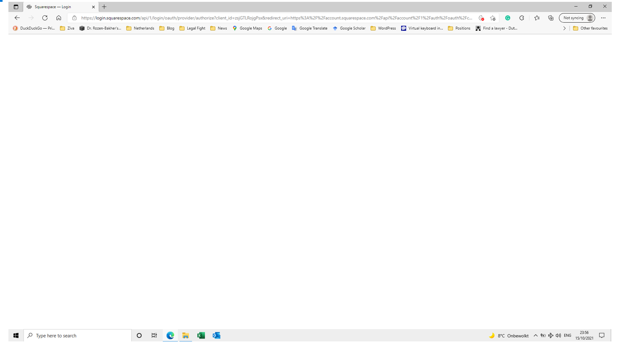Viewport: 618px width, 344px height.
Task: Open the Grammarly extension icon
Action: (508, 18)
